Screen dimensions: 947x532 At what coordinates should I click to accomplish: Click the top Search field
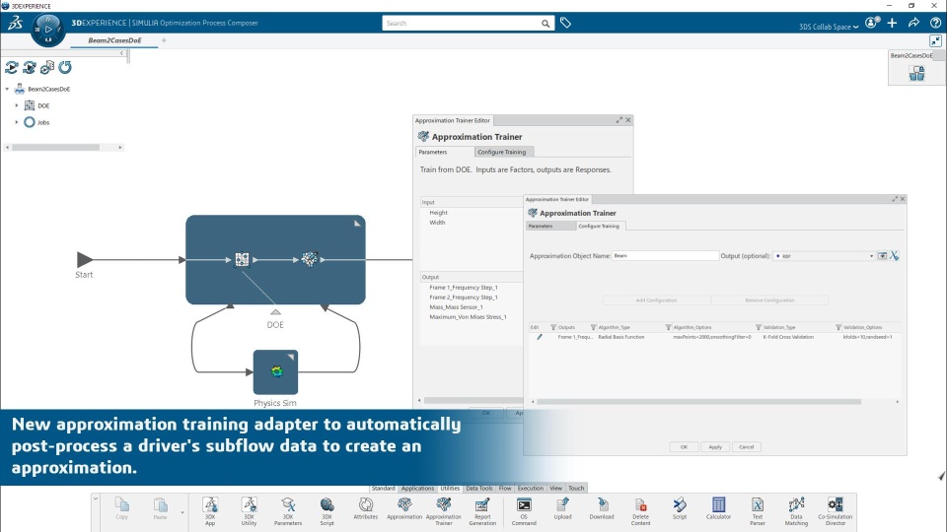pos(468,23)
